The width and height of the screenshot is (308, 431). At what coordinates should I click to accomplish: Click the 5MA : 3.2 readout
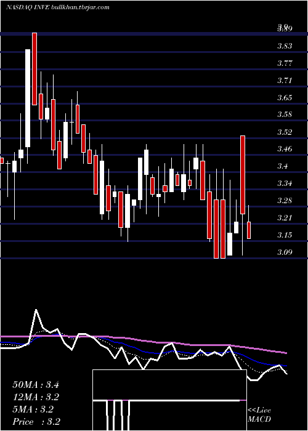33,409
